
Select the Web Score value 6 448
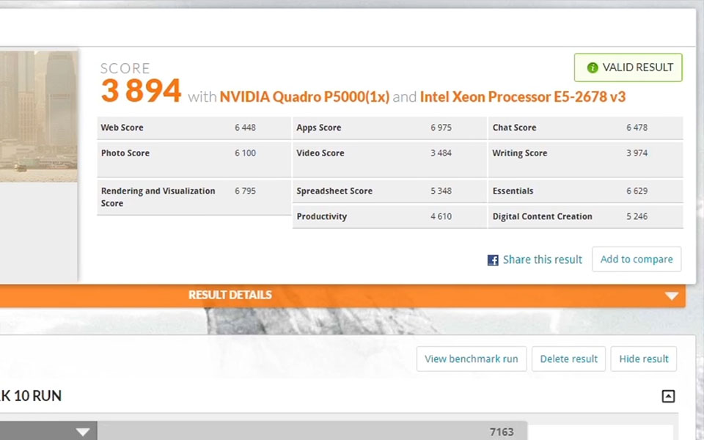[245, 128]
